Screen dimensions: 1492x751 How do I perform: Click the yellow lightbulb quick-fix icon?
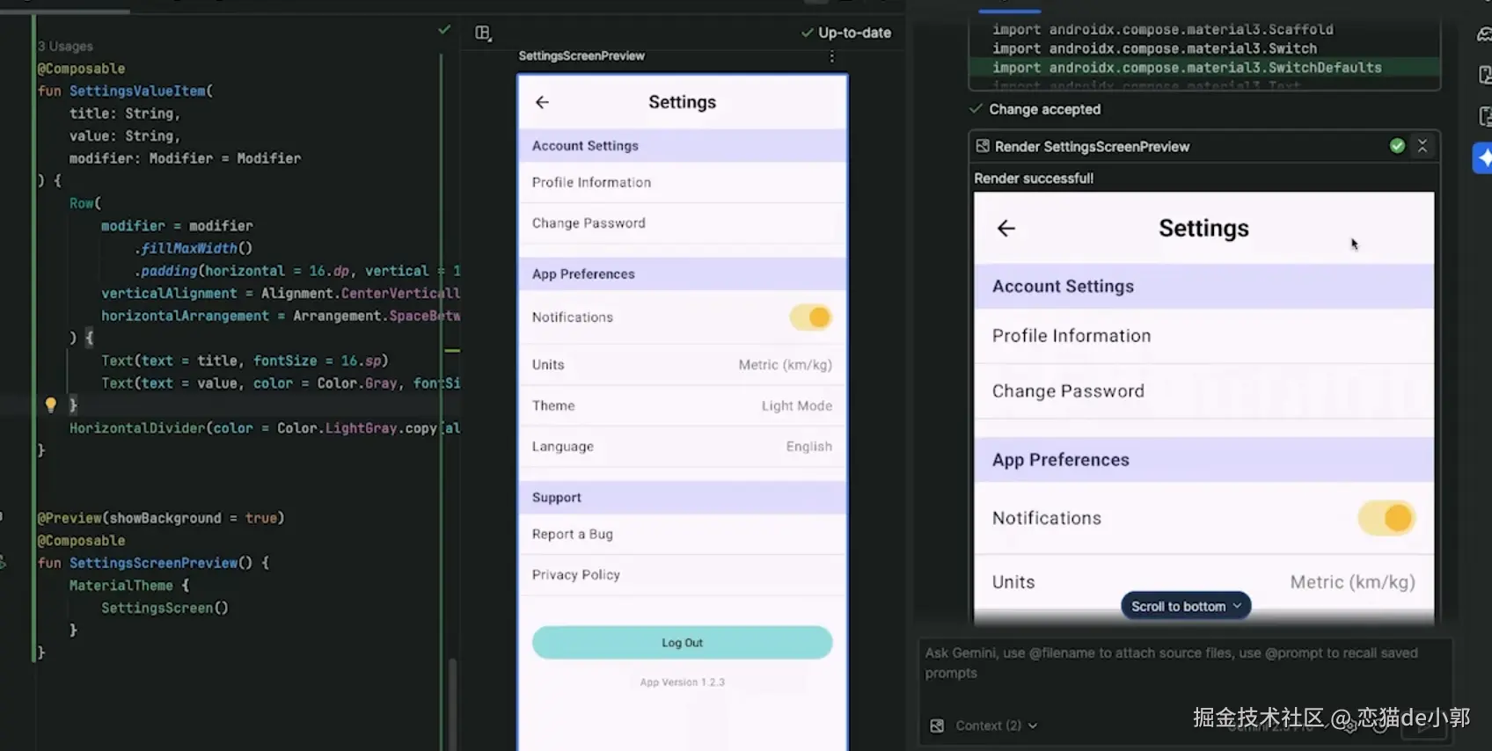(51, 405)
